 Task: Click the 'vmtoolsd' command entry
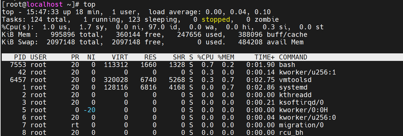pyautogui.click(x=295, y=80)
